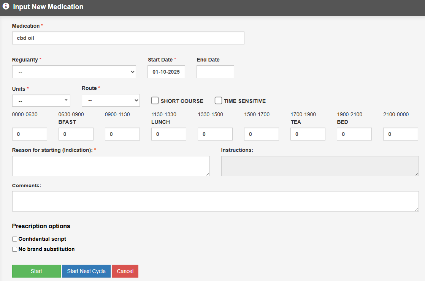Tick the SHORT COURSE checkbox

[155, 101]
